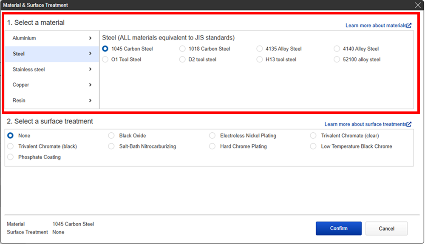Expand the Copper chevron arrow

(x=90, y=85)
